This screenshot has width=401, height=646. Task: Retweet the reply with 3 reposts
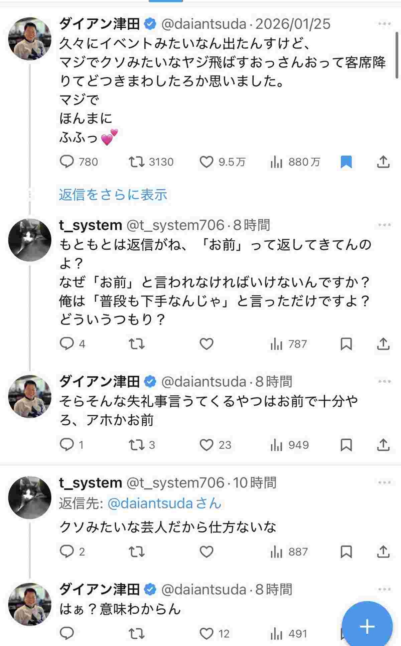pos(137,445)
